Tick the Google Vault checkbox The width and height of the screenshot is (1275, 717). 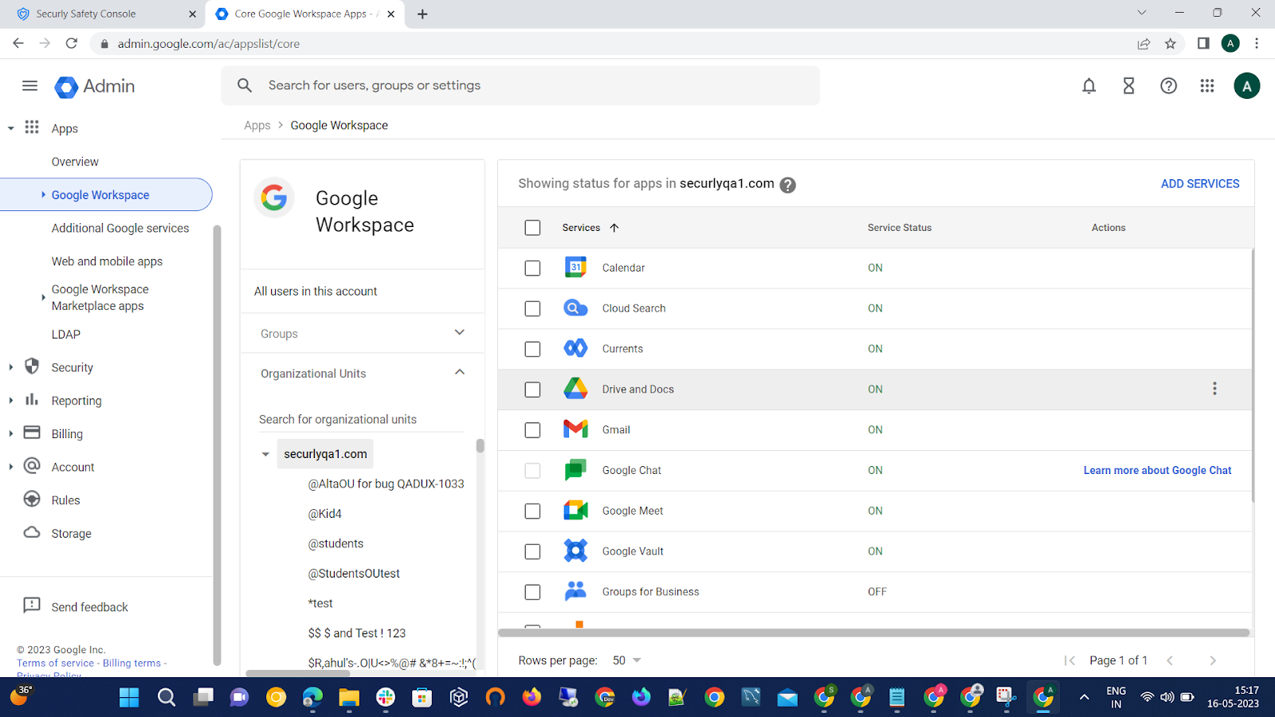[532, 551]
